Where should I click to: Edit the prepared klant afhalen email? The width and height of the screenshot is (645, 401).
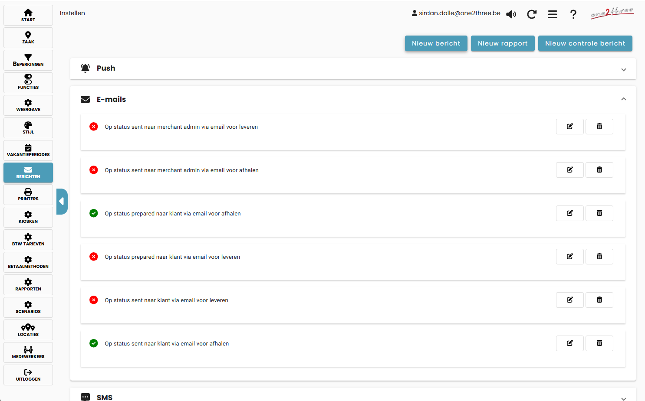[x=569, y=213]
